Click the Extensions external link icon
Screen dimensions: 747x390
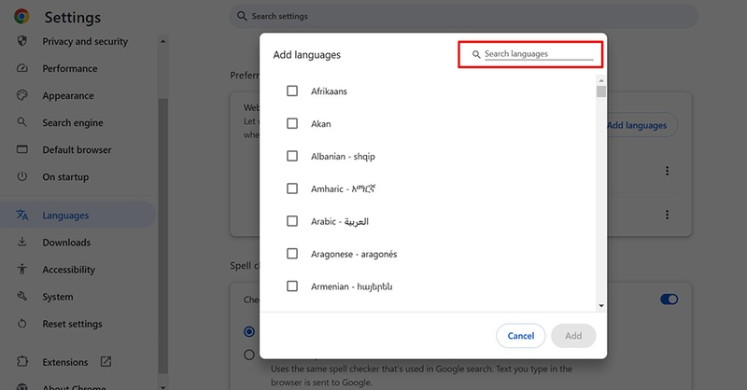pos(106,361)
